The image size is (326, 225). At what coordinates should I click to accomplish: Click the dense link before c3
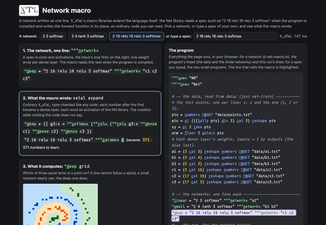click(69, 131)
